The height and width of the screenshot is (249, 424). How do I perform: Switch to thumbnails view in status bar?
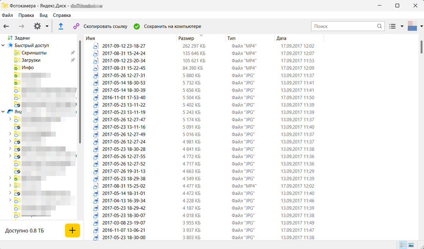coord(411,245)
